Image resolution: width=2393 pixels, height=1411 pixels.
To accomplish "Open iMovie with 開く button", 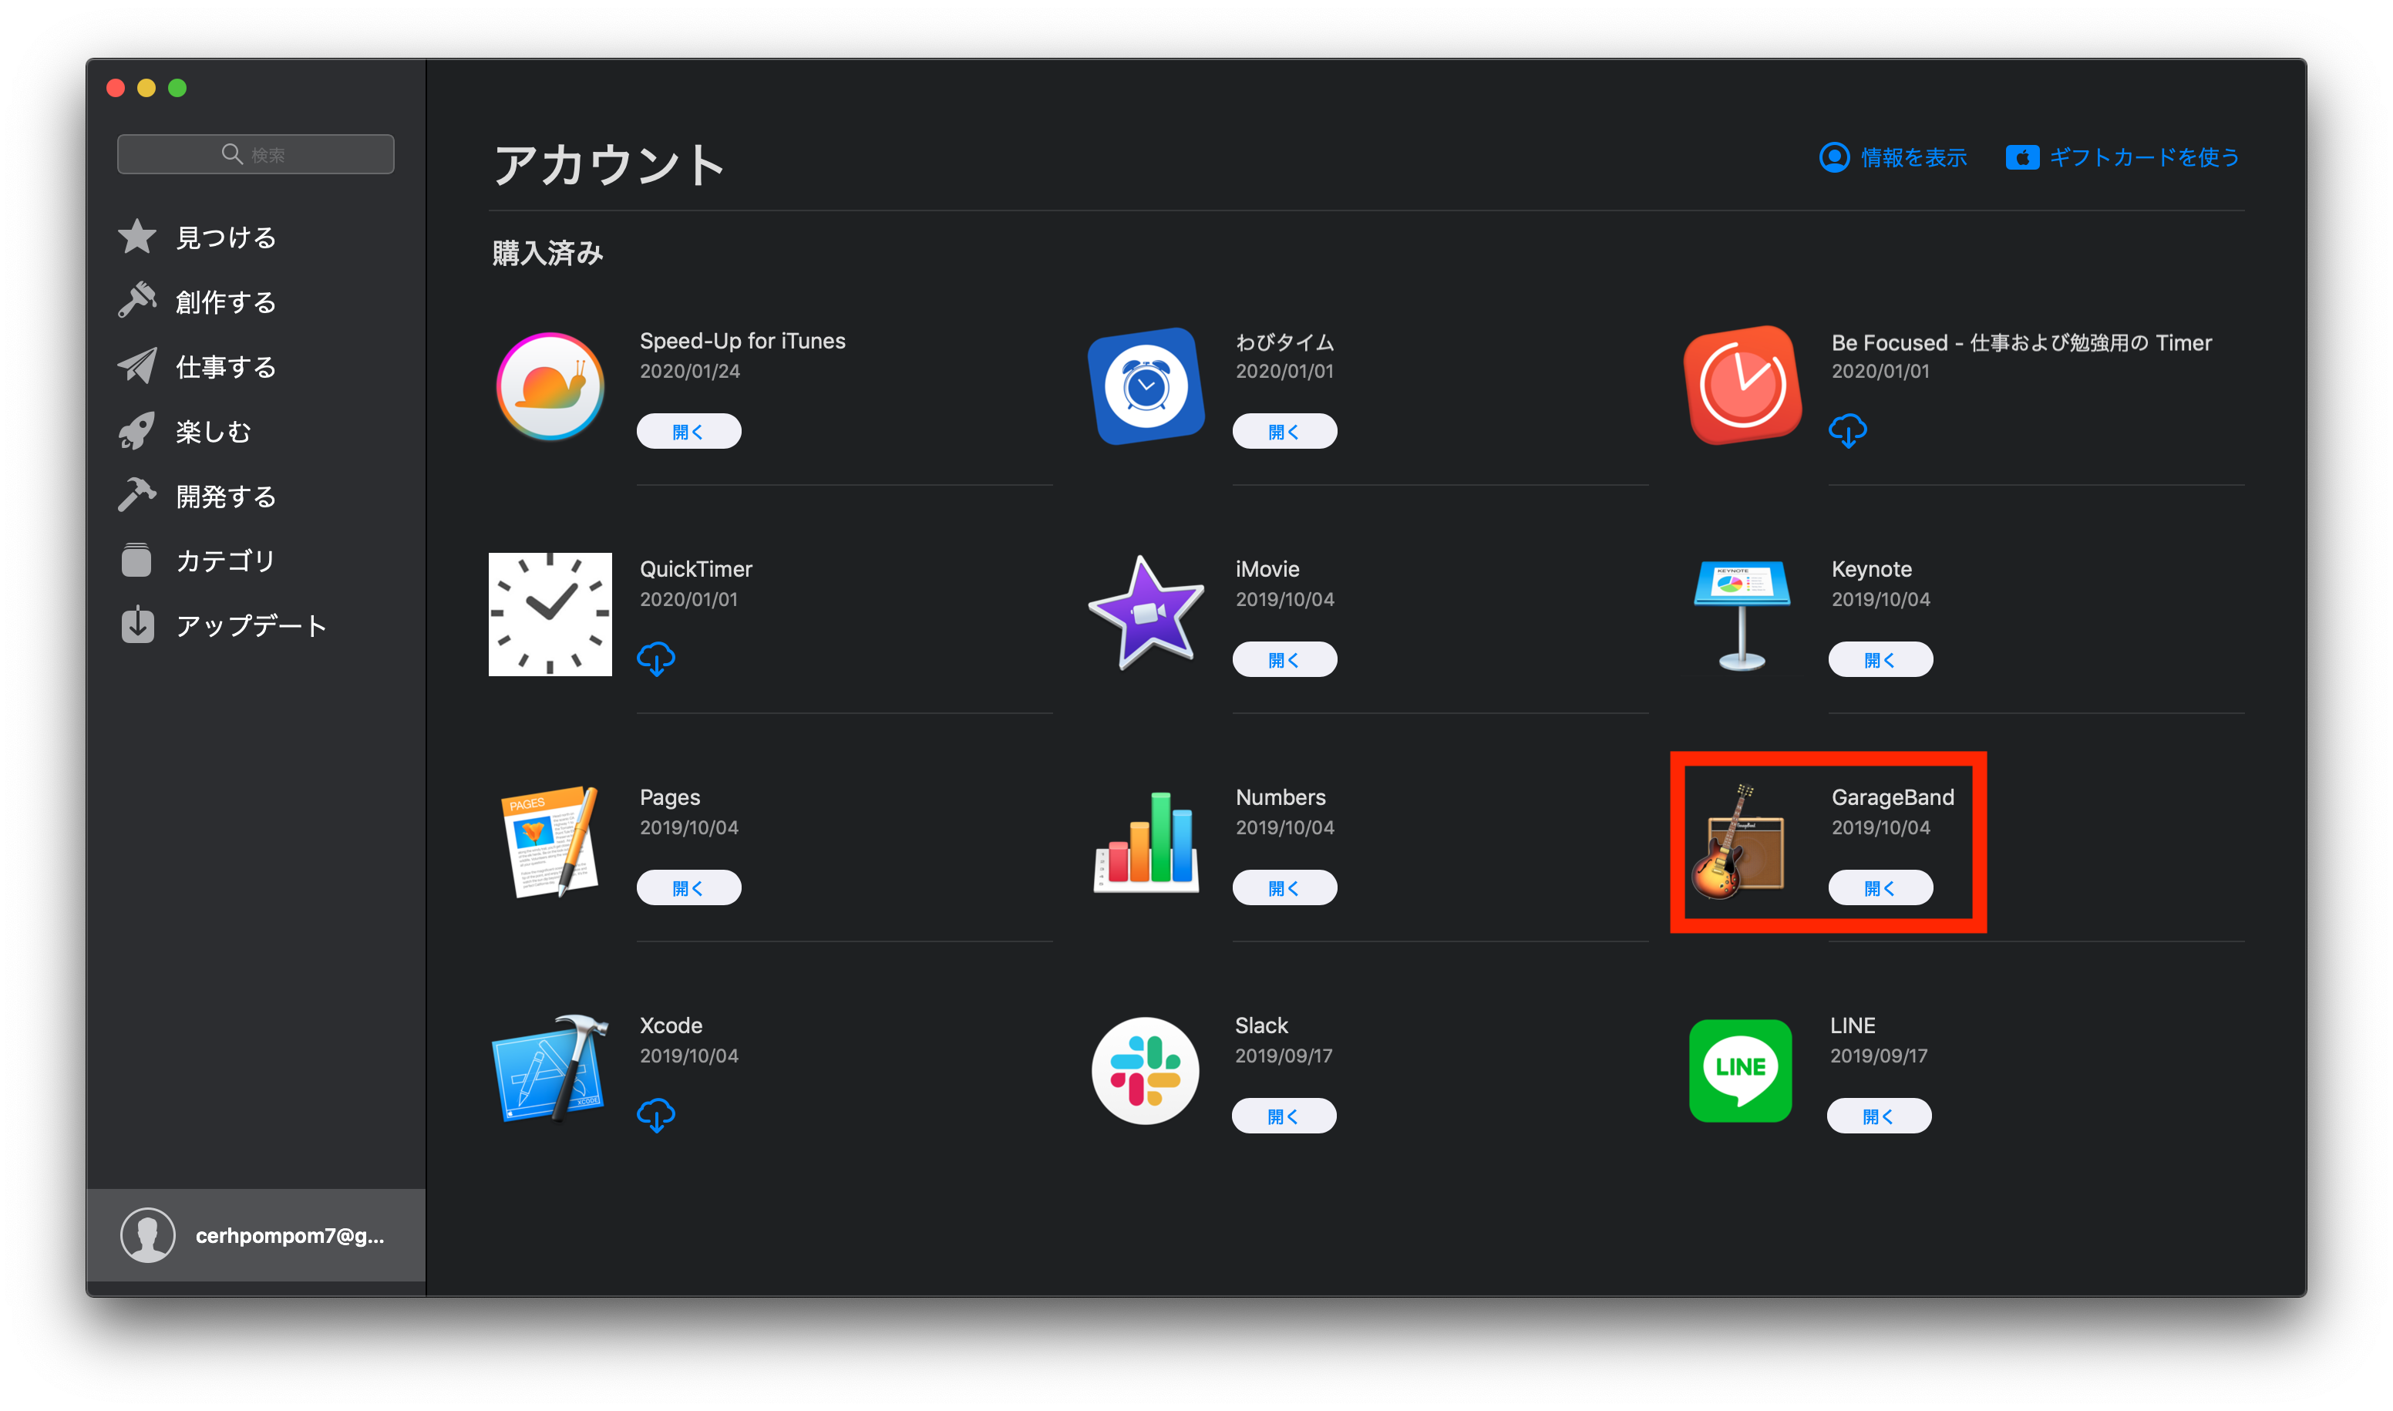I will [1284, 659].
